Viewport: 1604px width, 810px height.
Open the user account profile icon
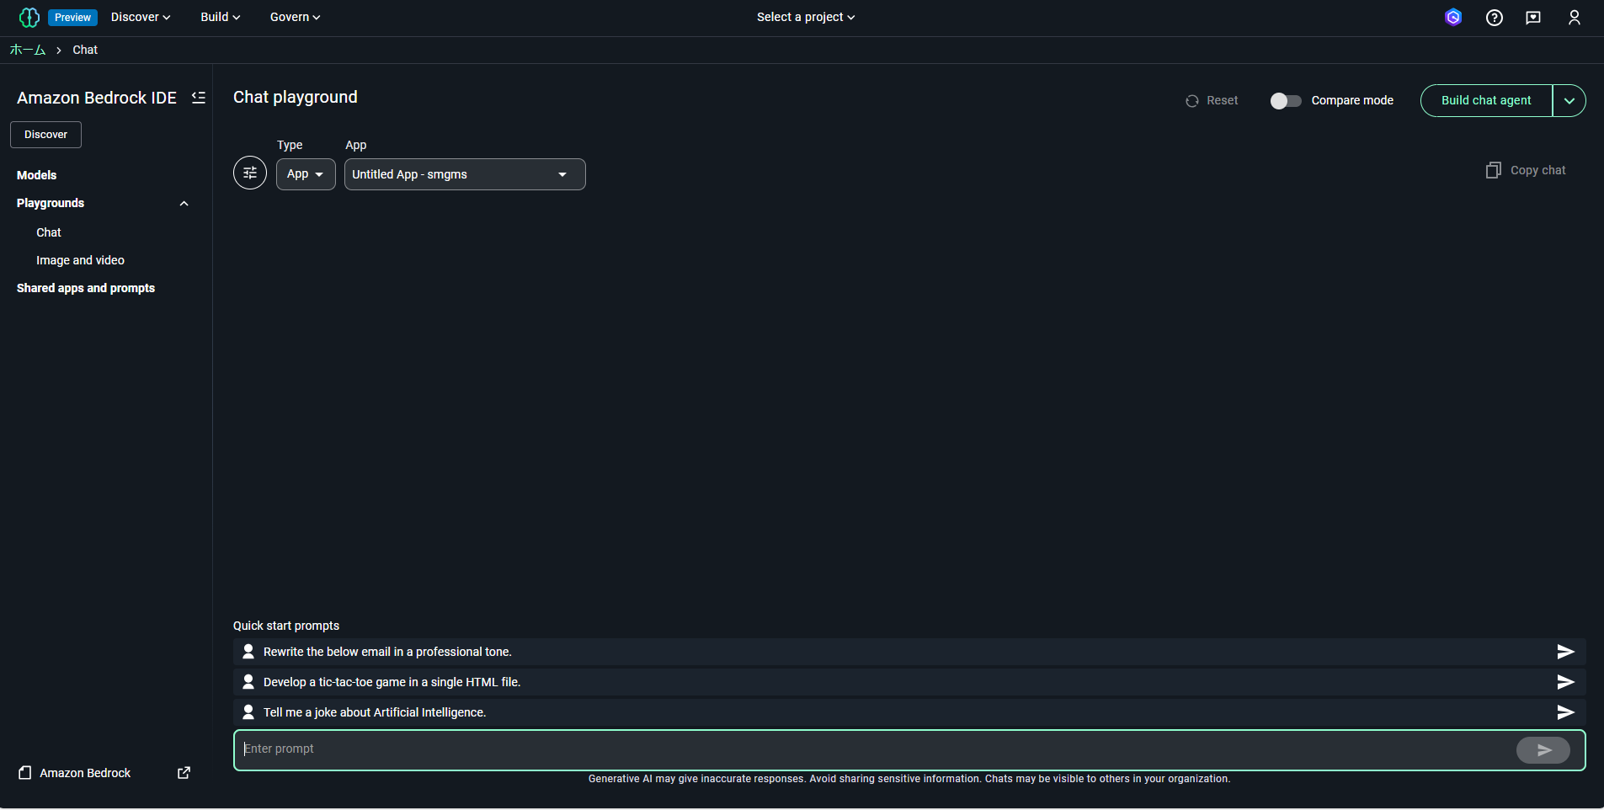(x=1574, y=17)
